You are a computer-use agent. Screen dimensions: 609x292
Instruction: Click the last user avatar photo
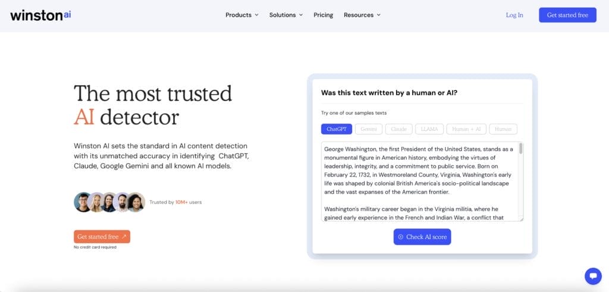(136, 202)
